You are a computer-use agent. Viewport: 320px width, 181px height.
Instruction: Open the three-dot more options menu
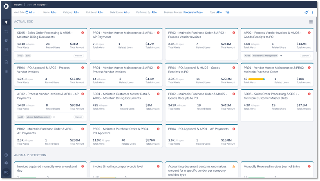(313, 12)
